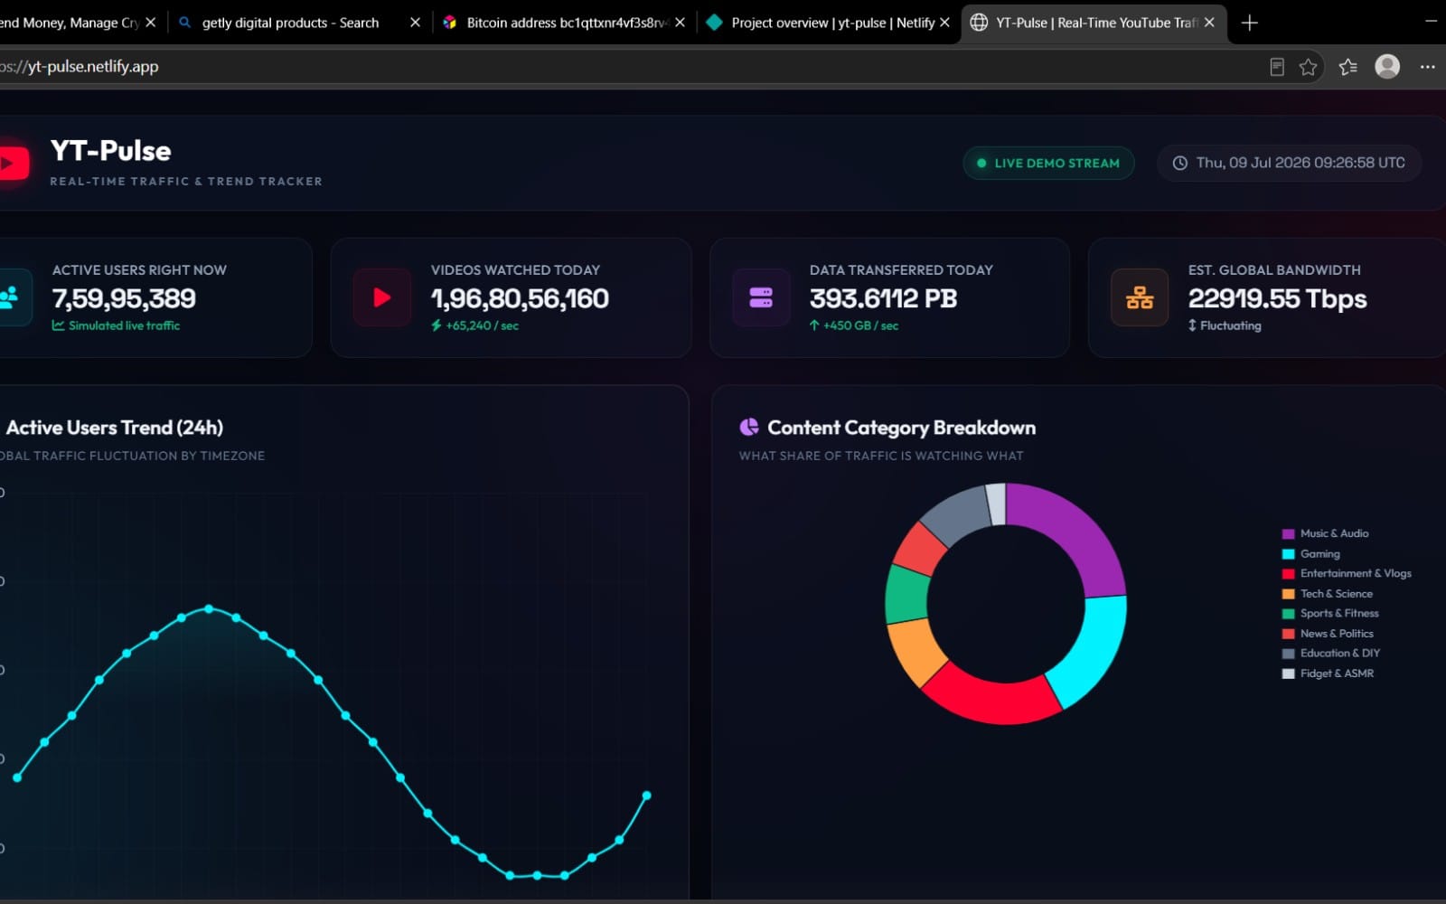Click the up arrow icon beside +450 GB / sec
Image resolution: width=1446 pixels, height=904 pixels.
click(814, 325)
